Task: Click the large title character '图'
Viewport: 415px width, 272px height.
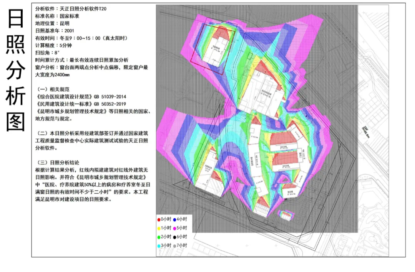Action: coord(15,122)
